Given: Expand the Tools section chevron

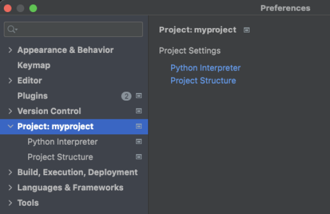Looking at the screenshot, I should [10, 203].
